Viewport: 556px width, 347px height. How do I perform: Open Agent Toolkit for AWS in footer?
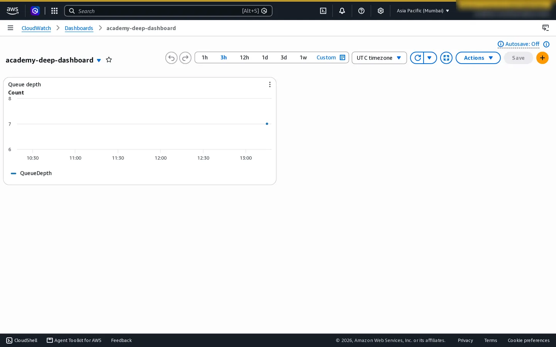click(74, 340)
